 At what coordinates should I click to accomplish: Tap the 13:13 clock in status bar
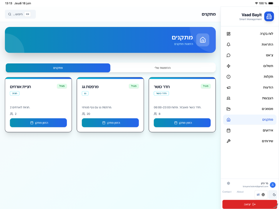(8, 3)
